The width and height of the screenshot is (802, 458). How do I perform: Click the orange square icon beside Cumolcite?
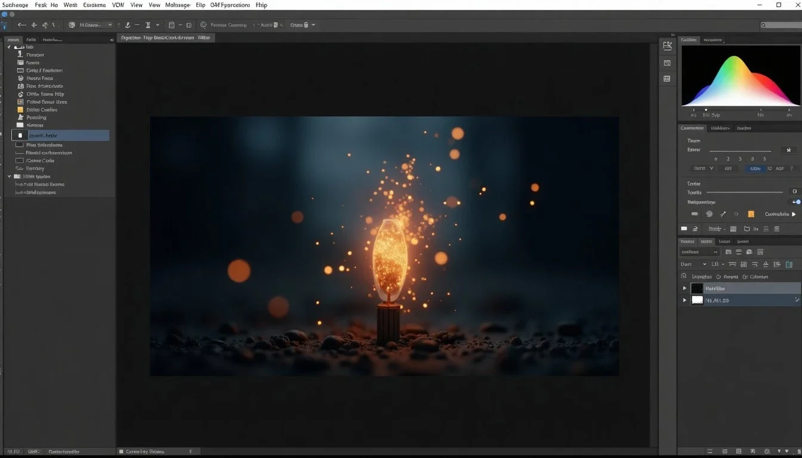[x=751, y=213]
